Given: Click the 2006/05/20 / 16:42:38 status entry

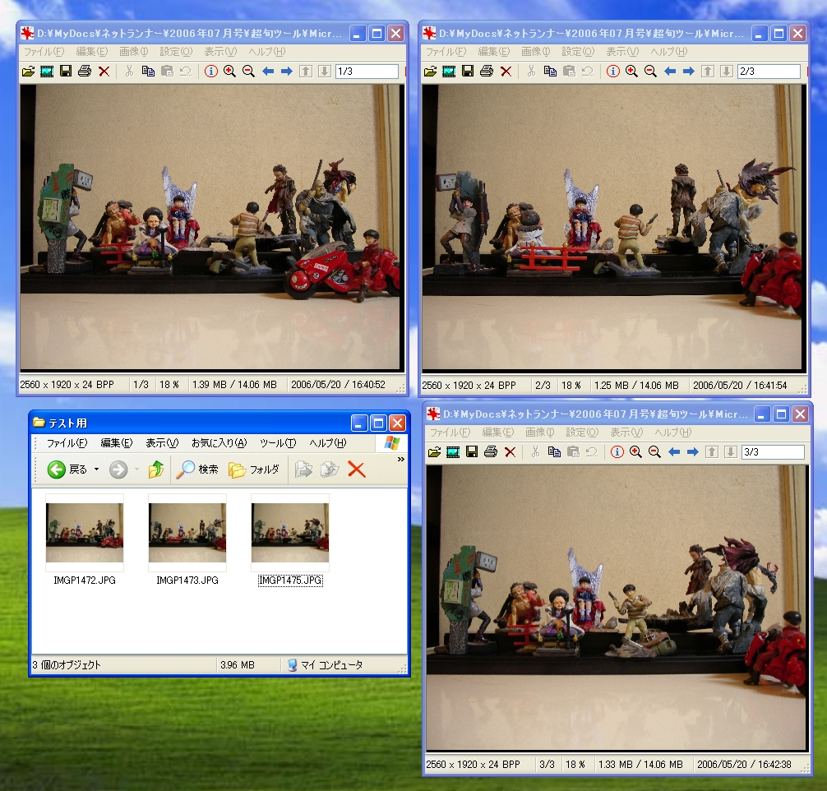Looking at the screenshot, I should tap(744, 764).
